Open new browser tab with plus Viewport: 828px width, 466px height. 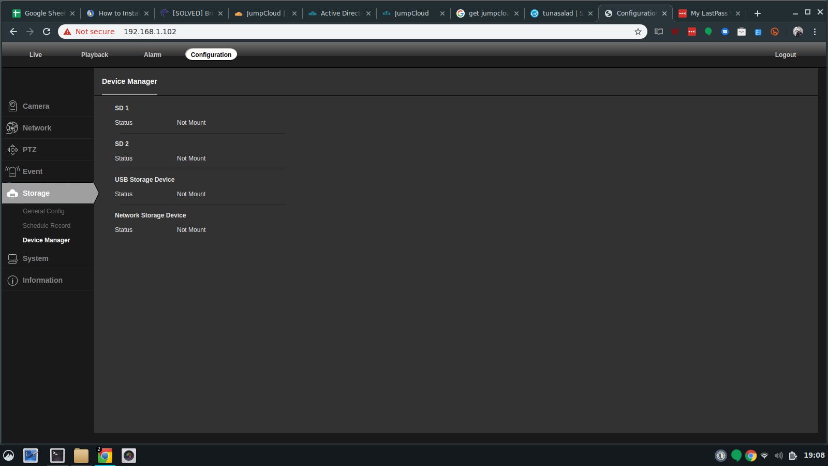point(757,13)
